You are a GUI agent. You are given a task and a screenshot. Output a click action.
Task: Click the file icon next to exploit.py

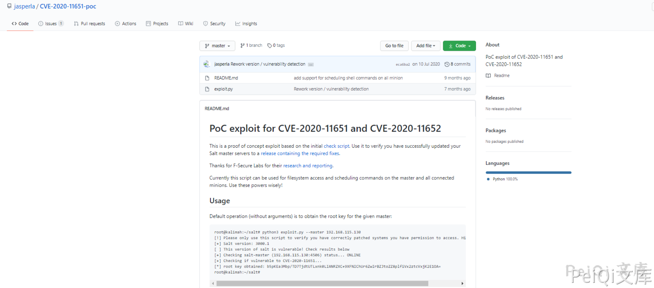(x=207, y=89)
